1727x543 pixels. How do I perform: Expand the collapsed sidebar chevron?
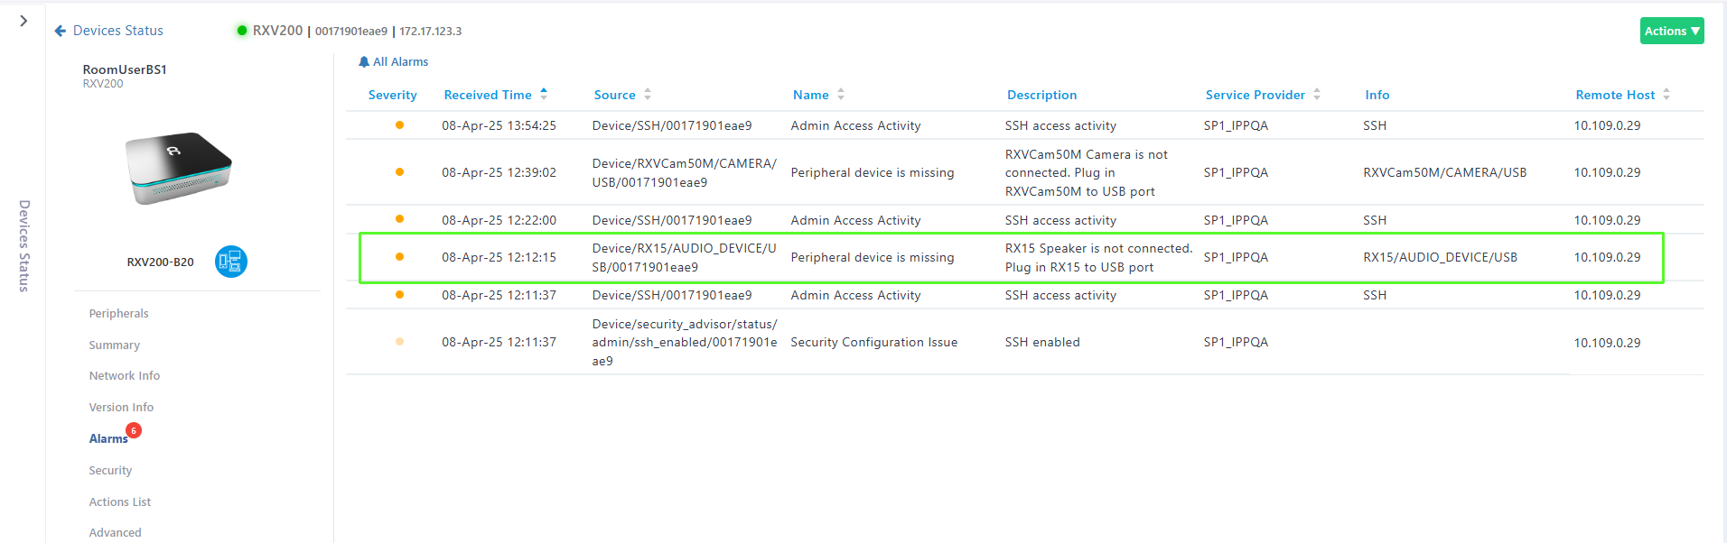coord(23,21)
